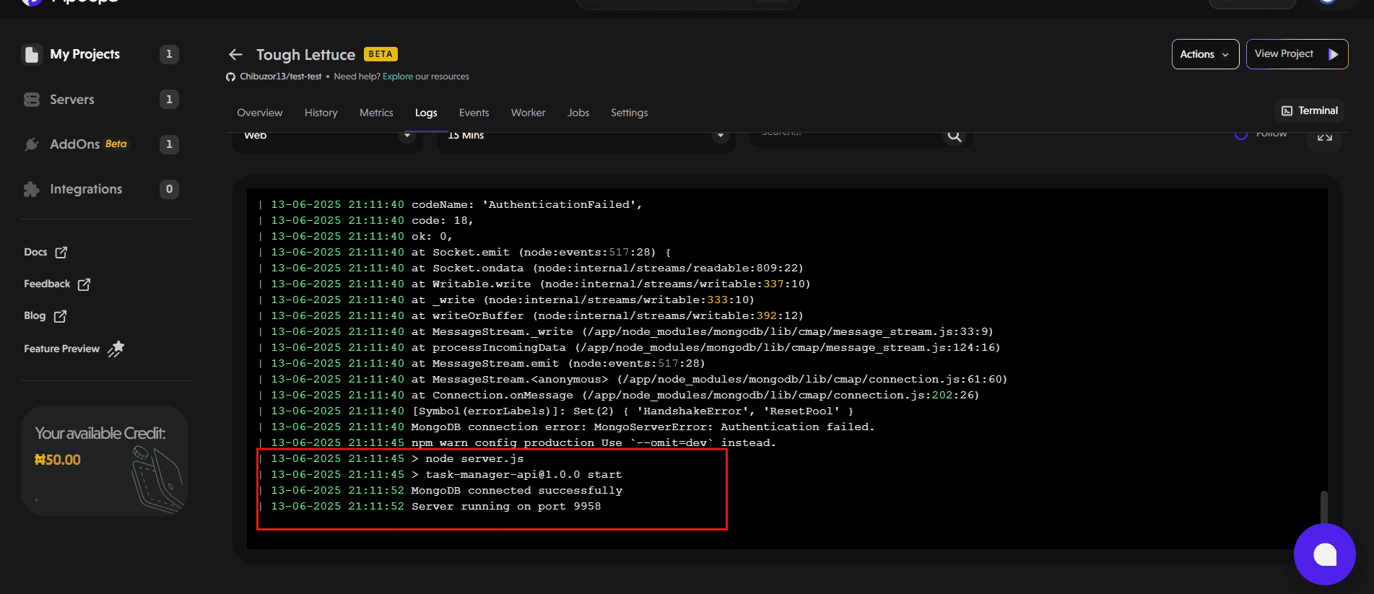Image resolution: width=1374 pixels, height=594 pixels.
Task: Open Servers in sidebar
Action: [100, 100]
